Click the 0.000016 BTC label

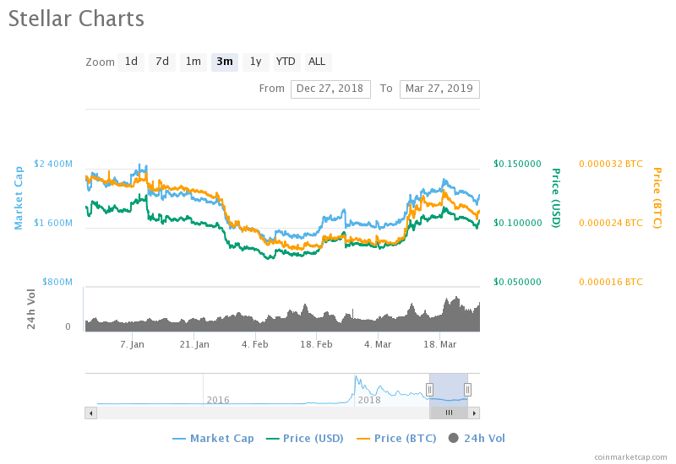coord(611,282)
